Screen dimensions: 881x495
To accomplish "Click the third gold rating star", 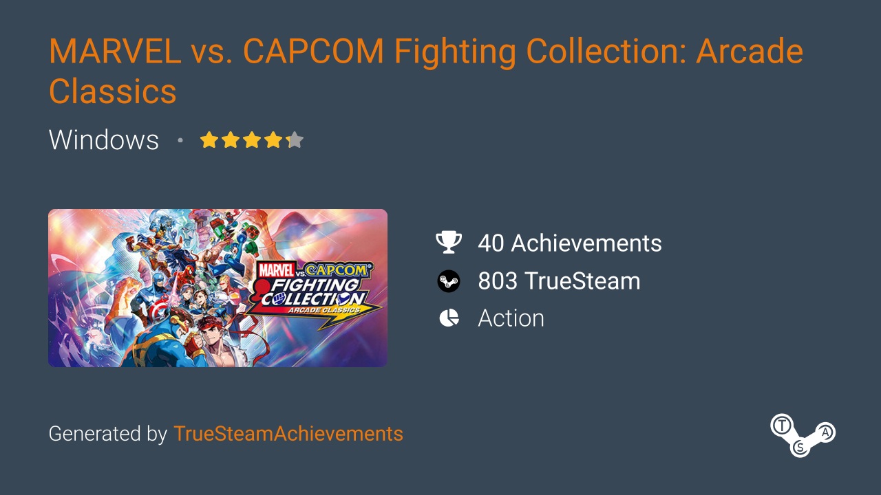I will 252,140.
